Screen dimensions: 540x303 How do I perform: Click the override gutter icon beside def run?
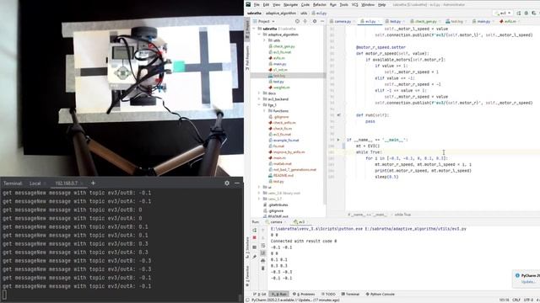coord(339,115)
